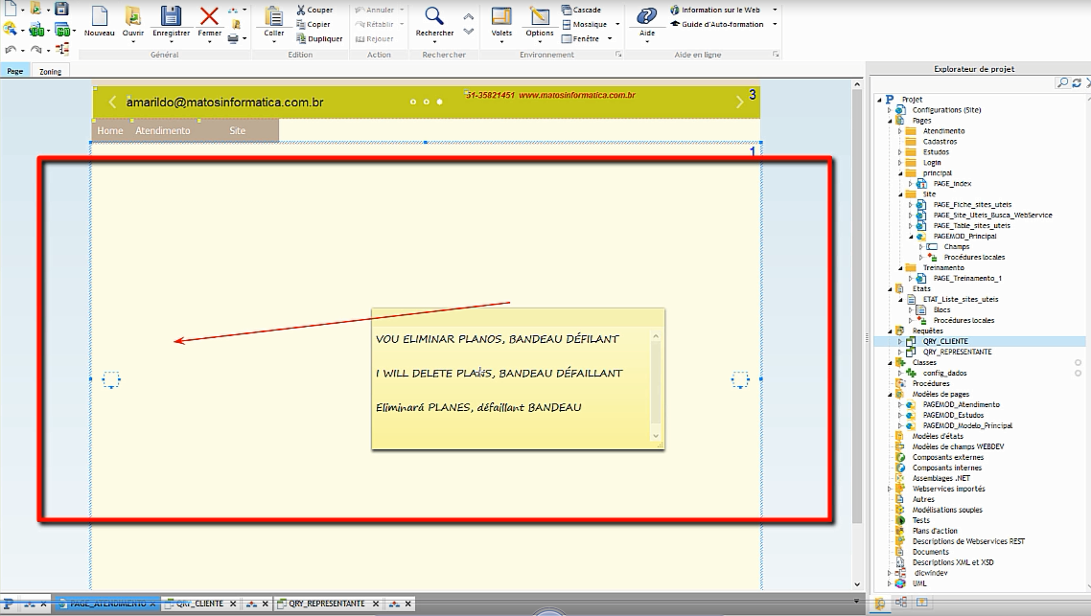Screen dimensions: 1091x616
Task: Click the Rechercher magnifier icon
Action: [434, 16]
